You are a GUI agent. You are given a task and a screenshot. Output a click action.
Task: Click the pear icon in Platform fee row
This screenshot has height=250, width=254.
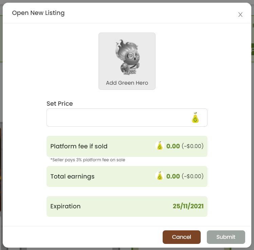[160, 146]
